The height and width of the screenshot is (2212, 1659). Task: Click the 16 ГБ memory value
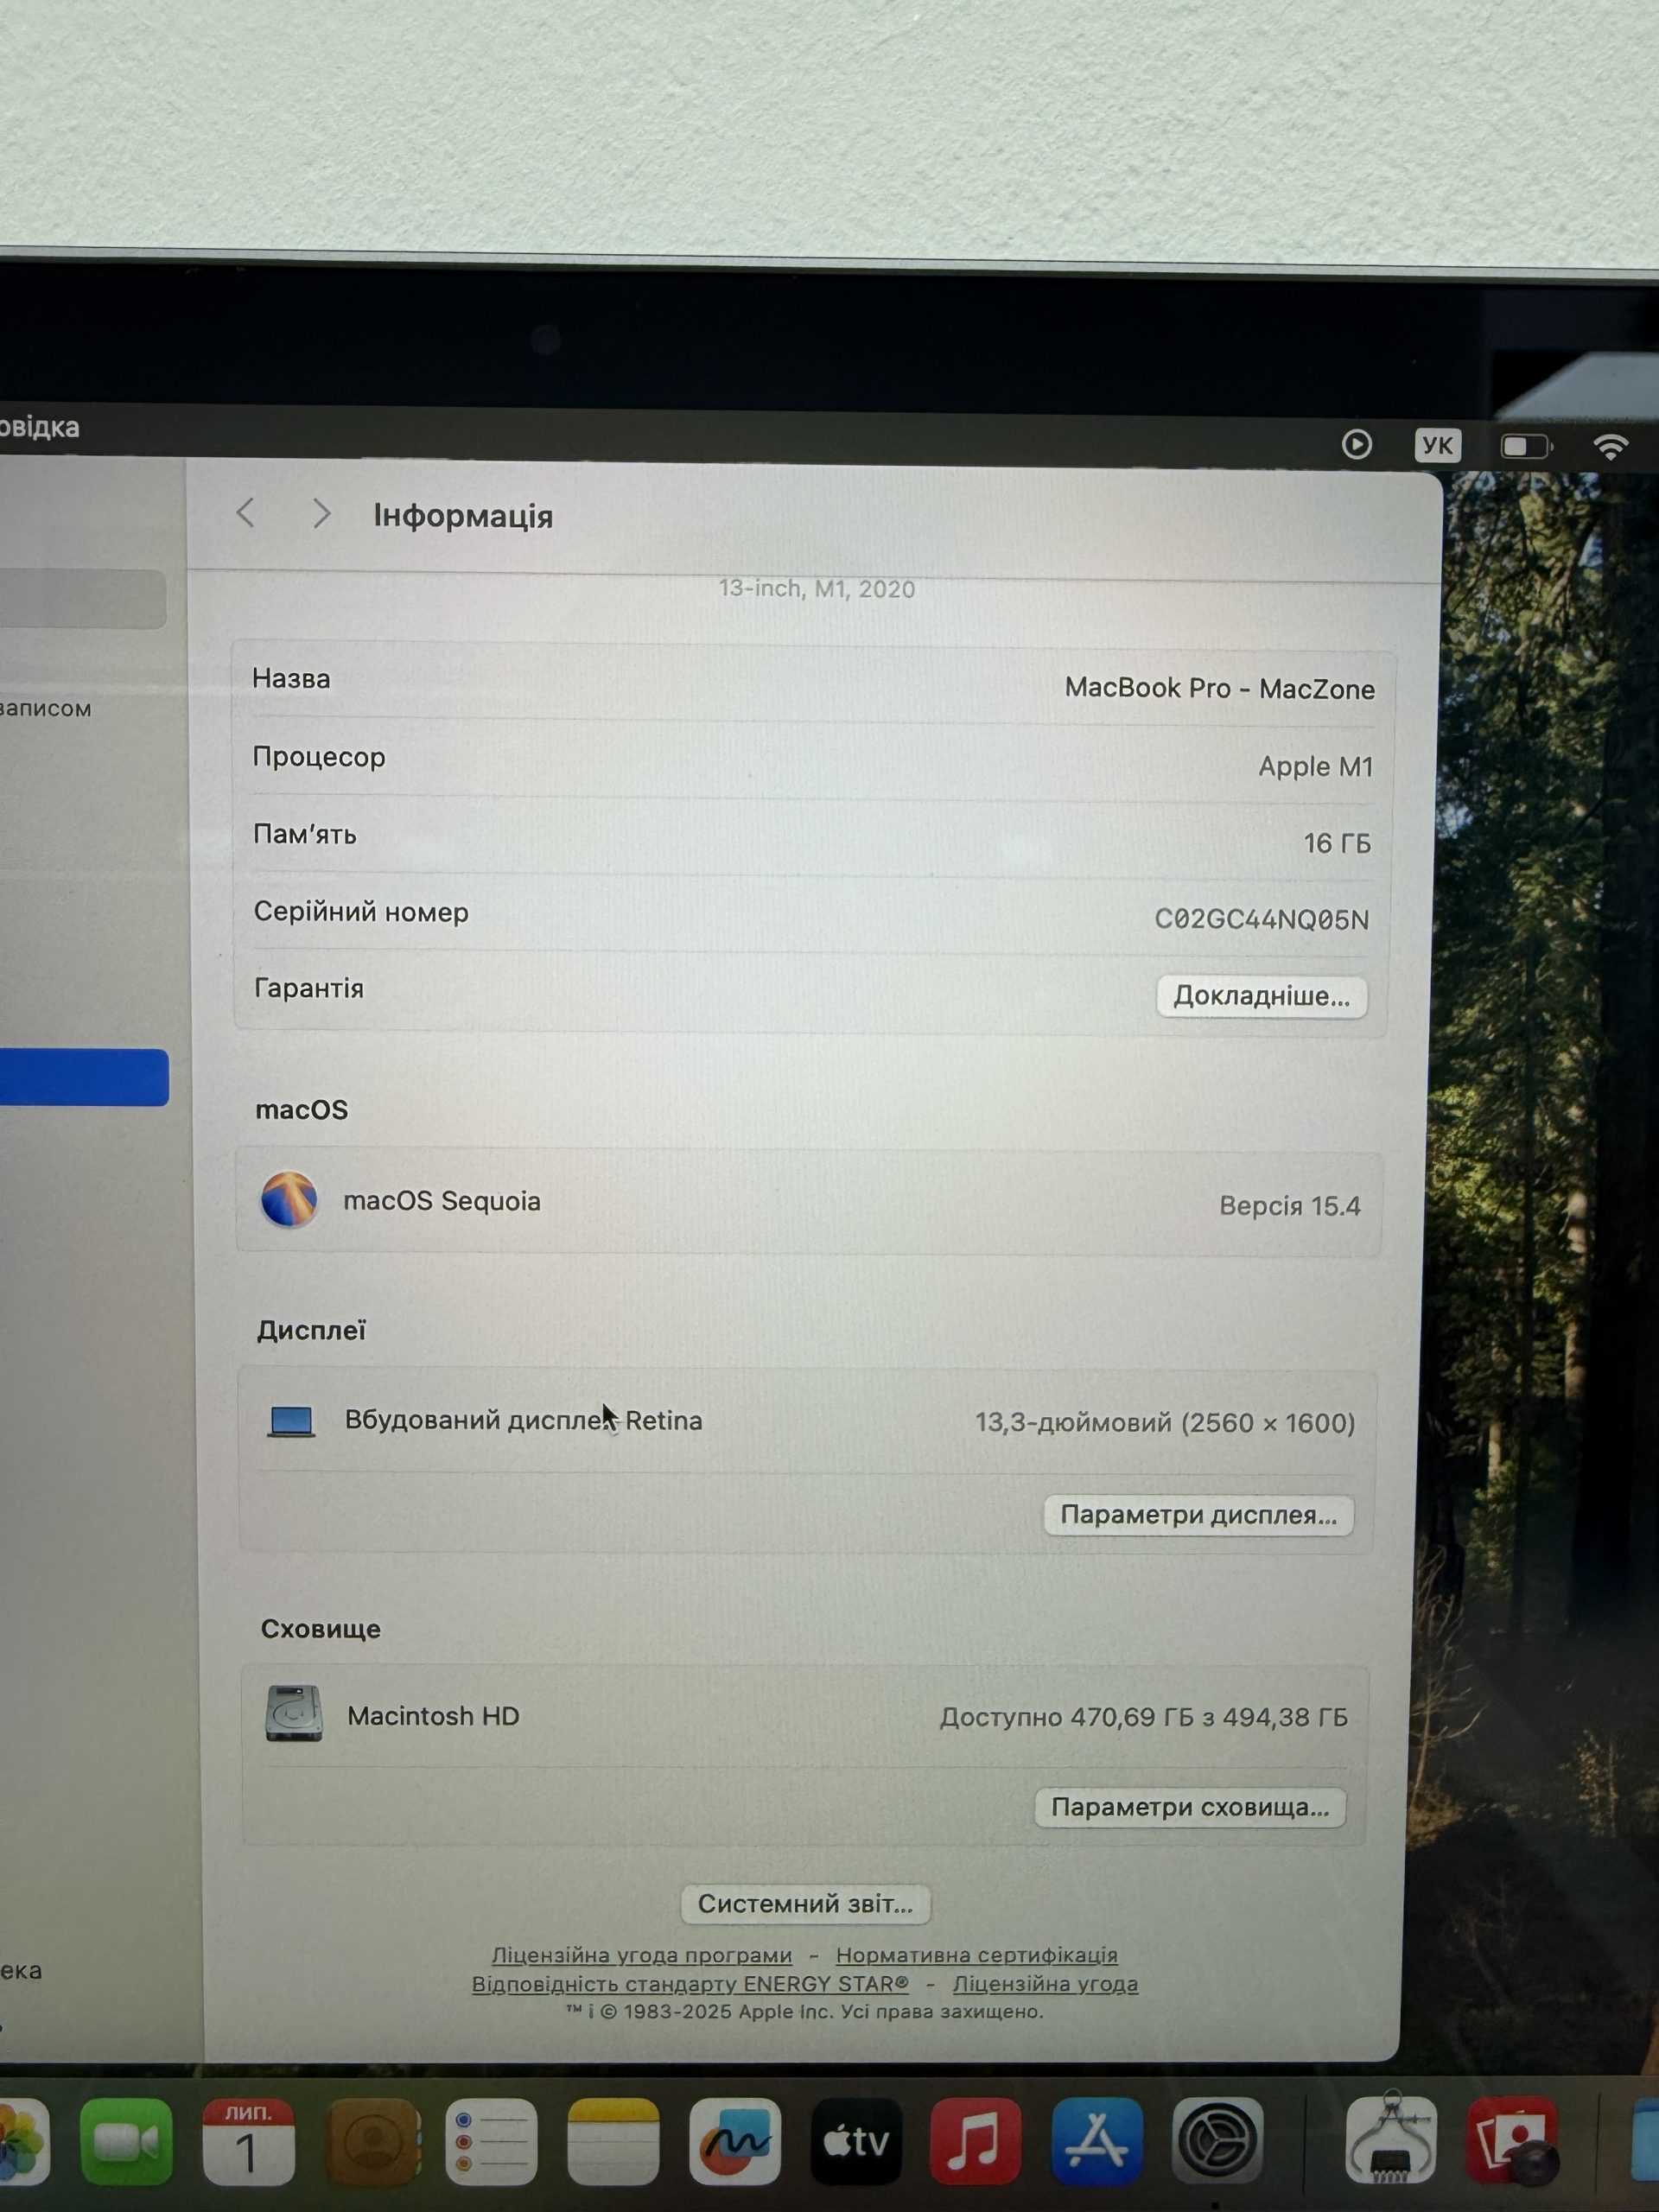1336,843
